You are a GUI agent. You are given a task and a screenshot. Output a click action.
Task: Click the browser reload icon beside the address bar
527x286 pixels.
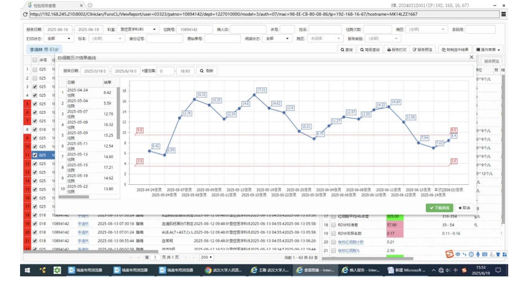click(x=26, y=14)
